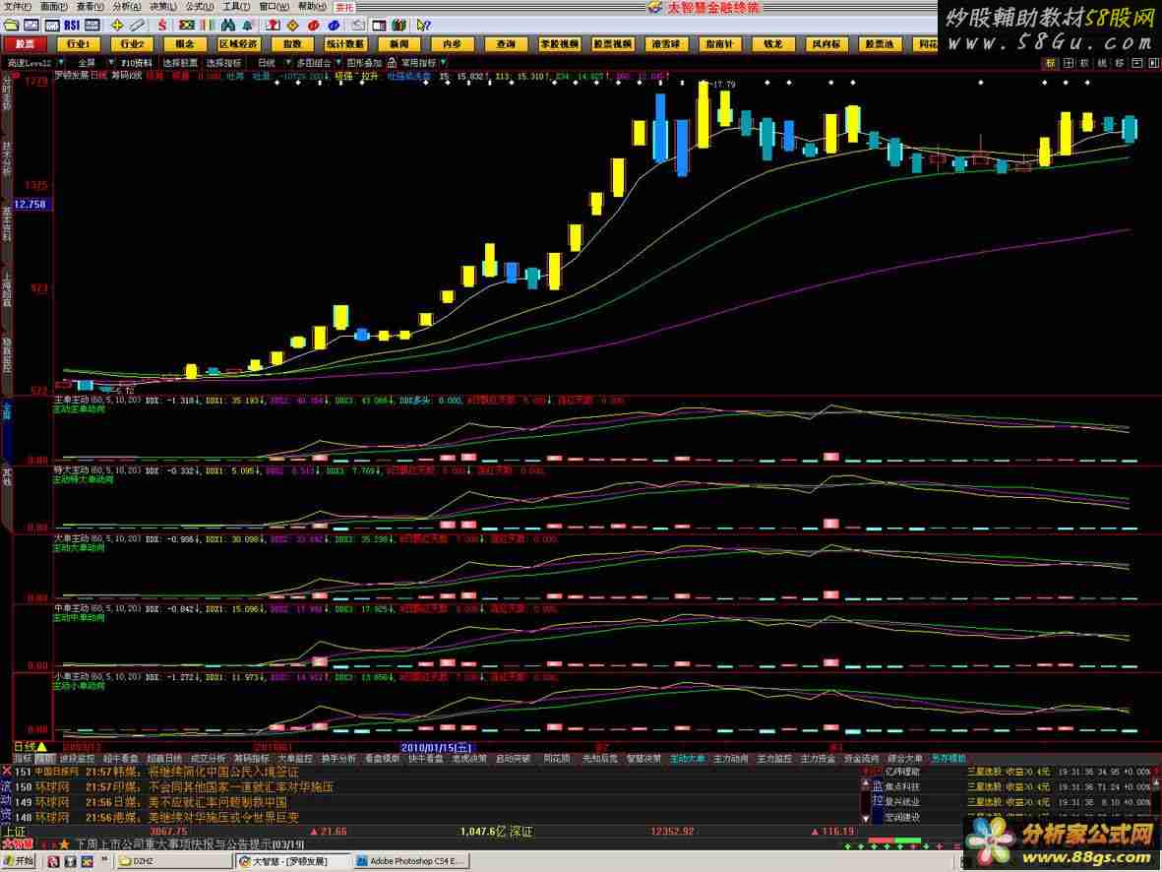The image size is (1162, 872).
Task: Click the open folder toolbar icon
Action: [x=11, y=26]
